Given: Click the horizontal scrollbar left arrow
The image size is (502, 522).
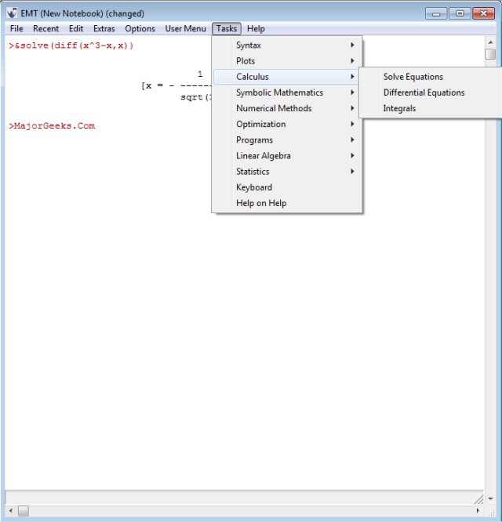Looking at the screenshot, I should tap(11, 510).
